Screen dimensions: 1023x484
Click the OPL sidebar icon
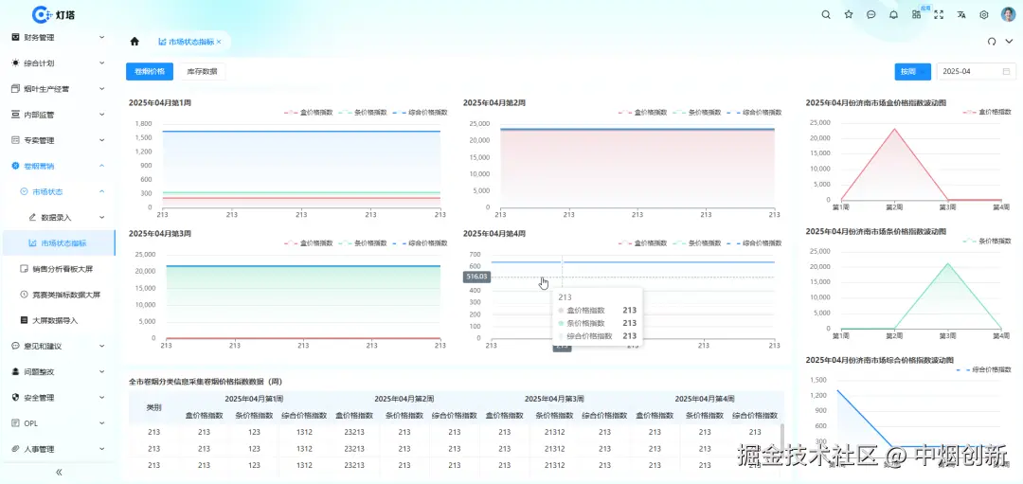[x=16, y=423]
